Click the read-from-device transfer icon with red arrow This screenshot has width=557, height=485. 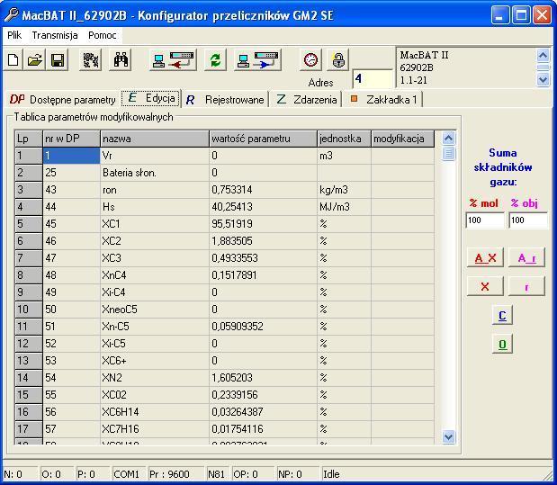[173, 59]
